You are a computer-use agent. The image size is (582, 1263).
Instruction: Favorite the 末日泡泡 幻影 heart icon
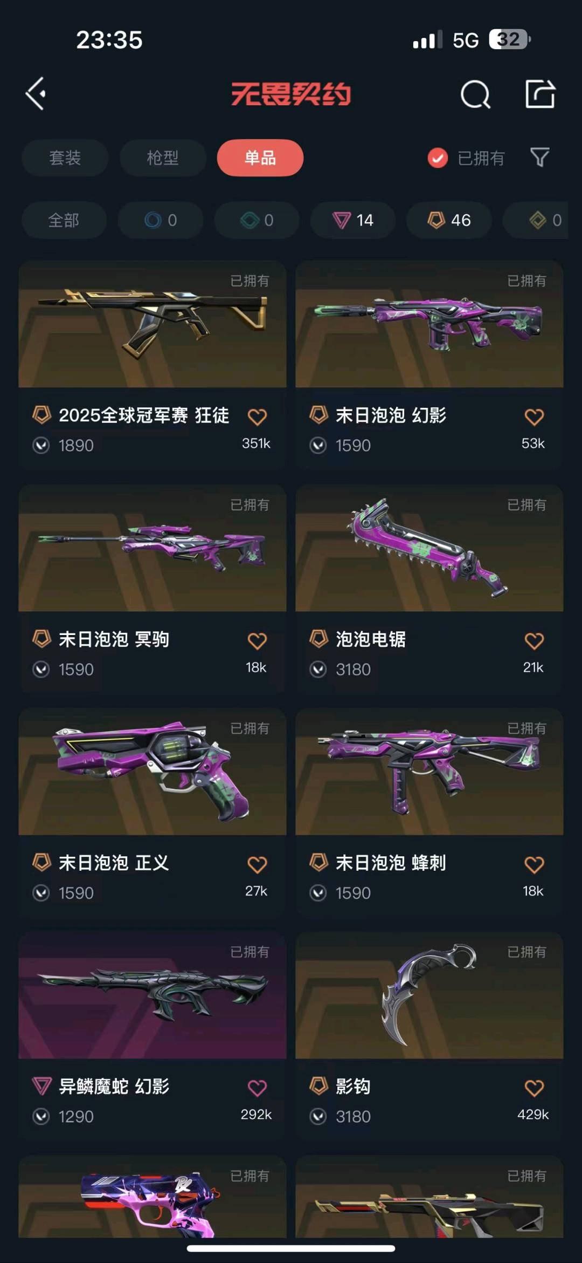click(534, 417)
